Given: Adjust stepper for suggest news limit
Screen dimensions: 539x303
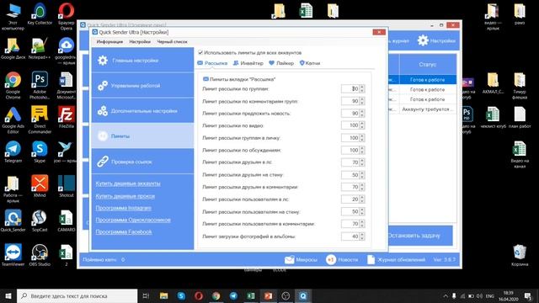Looking at the screenshot, I should point(362,114).
